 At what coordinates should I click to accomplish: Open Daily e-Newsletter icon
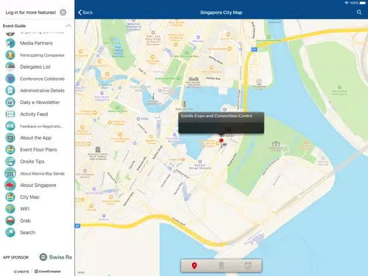click(x=10, y=102)
